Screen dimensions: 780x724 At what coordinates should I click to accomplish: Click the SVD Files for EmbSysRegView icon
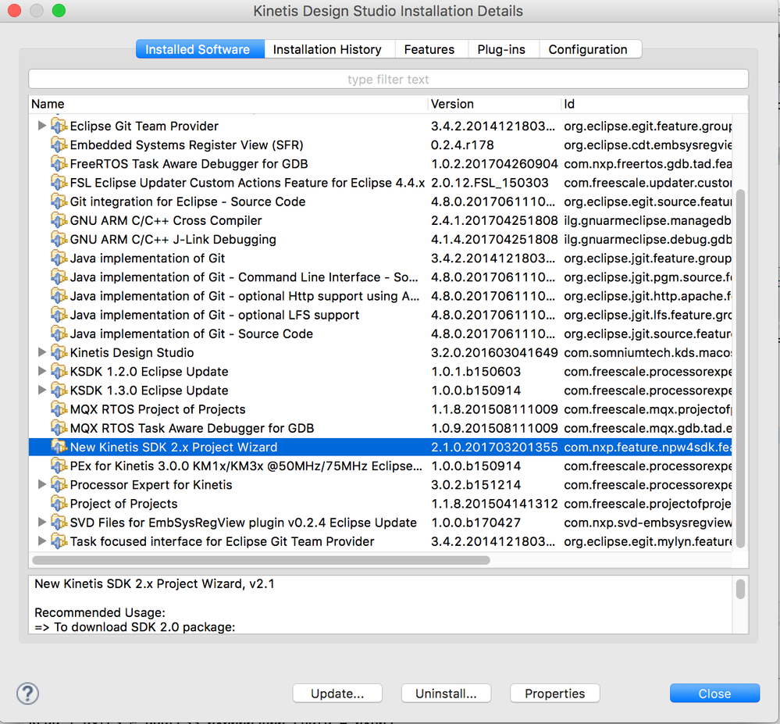pos(59,523)
